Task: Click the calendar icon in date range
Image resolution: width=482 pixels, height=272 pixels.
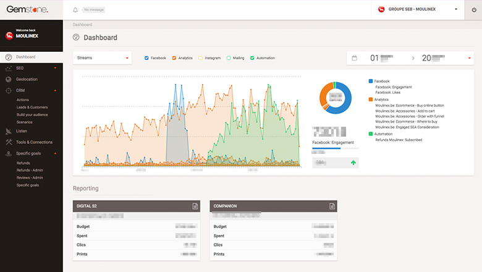Action: [x=355, y=58]
